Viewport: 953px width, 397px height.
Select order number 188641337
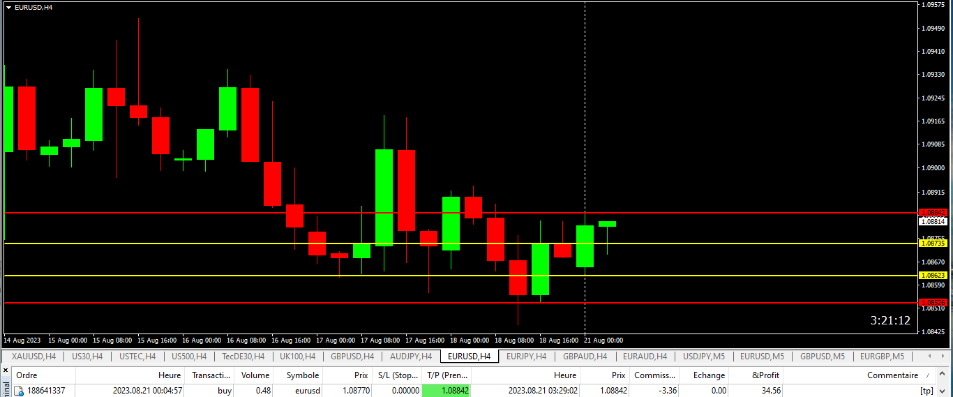(x=46, y=391)
